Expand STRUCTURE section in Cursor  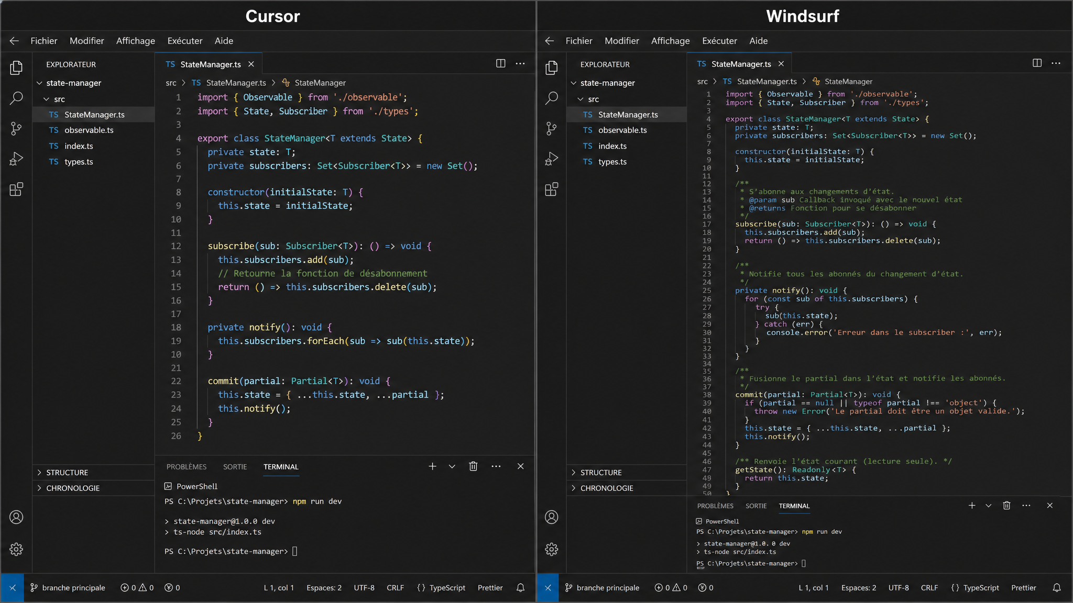coord(39,472)
